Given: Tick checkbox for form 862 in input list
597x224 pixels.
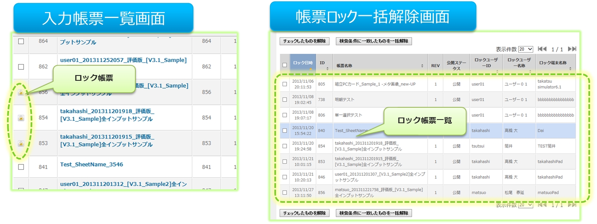Looking at the screenshot, I should coord(21,67).
